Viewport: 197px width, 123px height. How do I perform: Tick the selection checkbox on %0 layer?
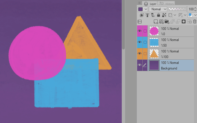click(x=145, y=31)
